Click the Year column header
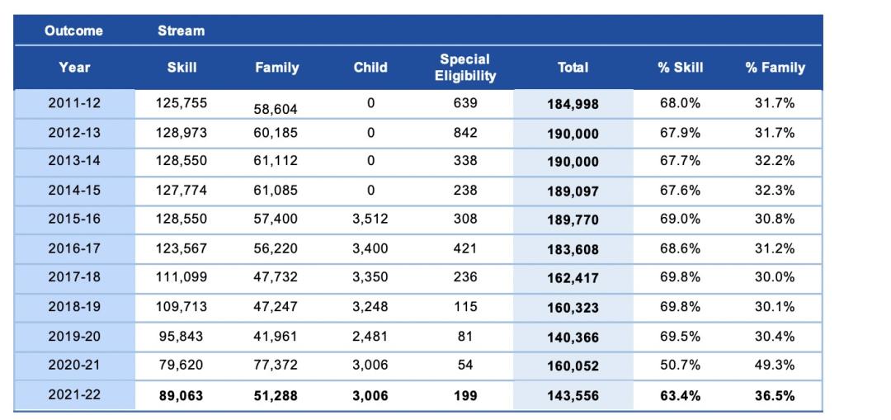Viewport: 891px width, 420px height. (x=74, y=68)
